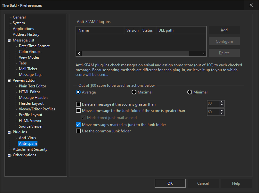The image size is (259, 193).
Task: Open HTML Viewer settings
Action: (x=30, y=121)
